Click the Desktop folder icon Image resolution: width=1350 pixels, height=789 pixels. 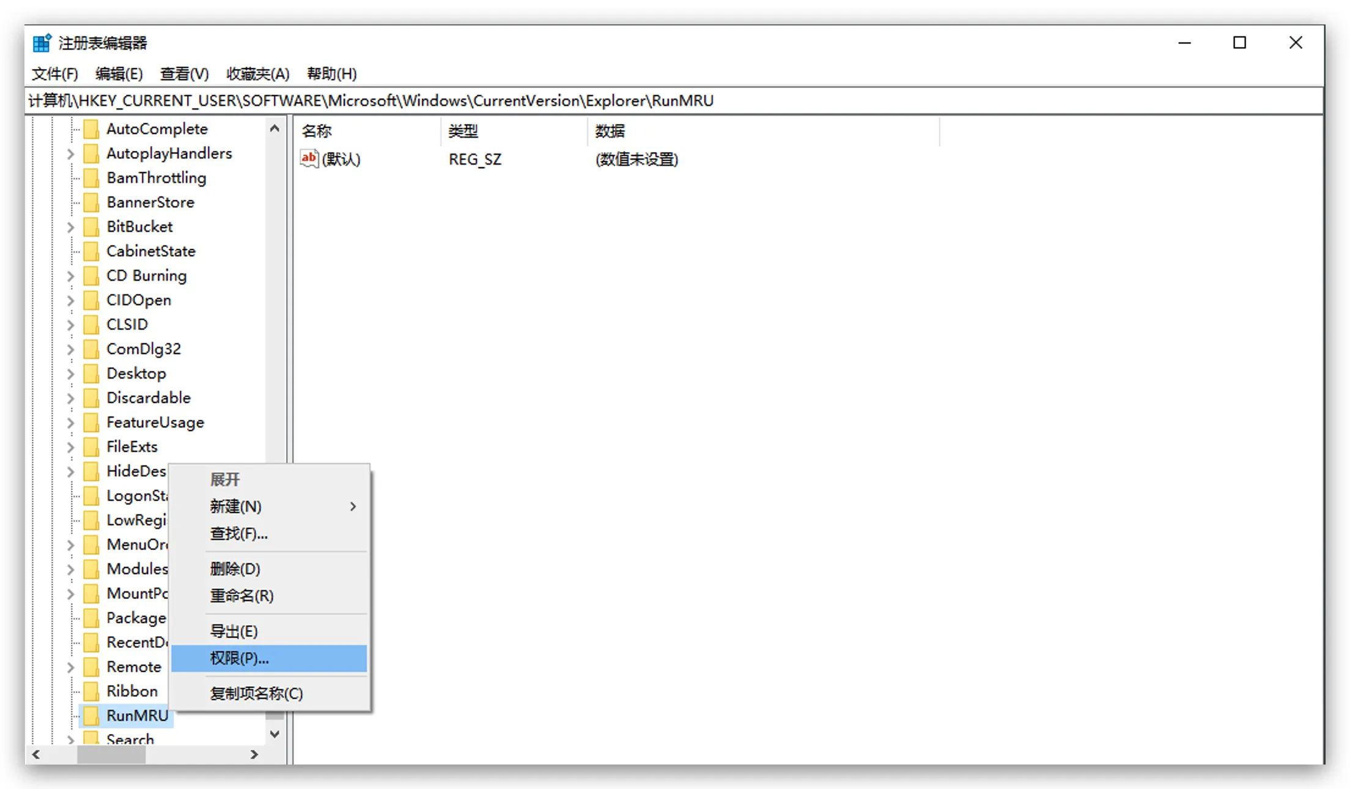pyautogui.click(x=91, y=374)
